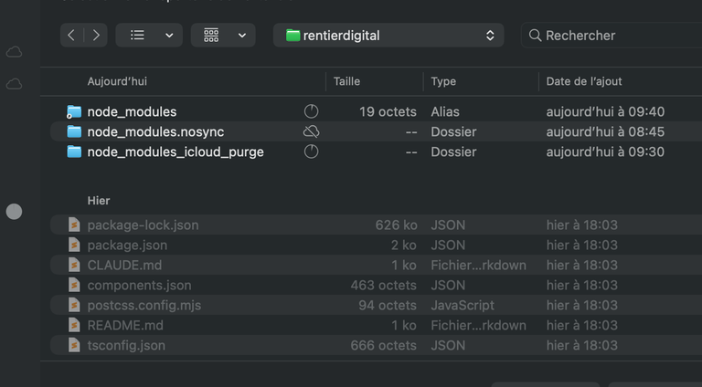
Task: Click the Aujourd'hui group header
Action: (x=117, y=81)
